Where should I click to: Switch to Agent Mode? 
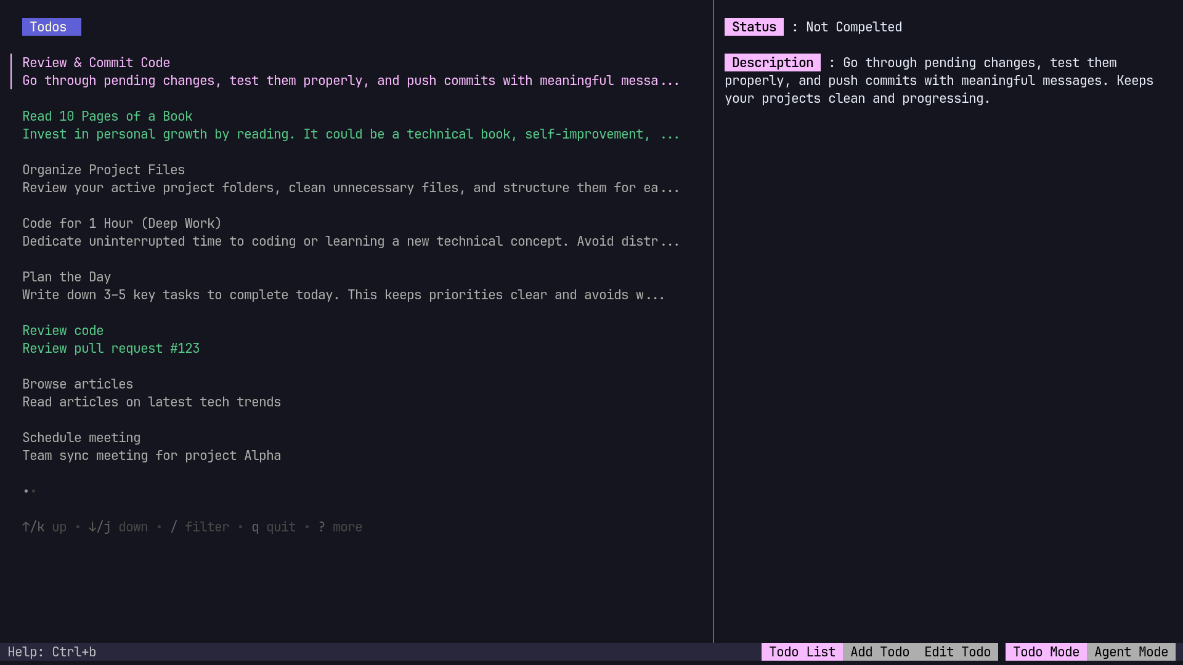[1131, 652]
